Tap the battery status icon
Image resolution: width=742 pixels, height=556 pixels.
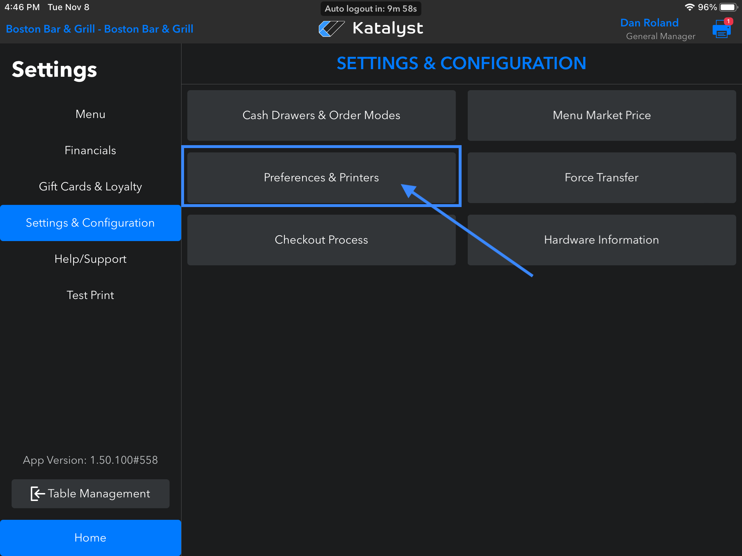pyautogui.click(x=729, y=7)
